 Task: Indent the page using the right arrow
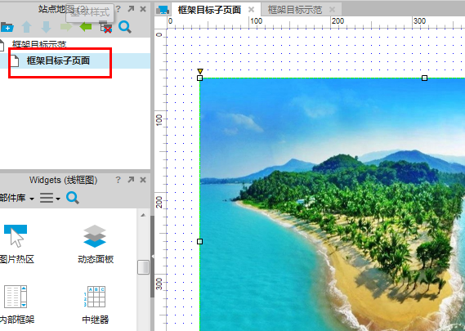pos(66,27)
